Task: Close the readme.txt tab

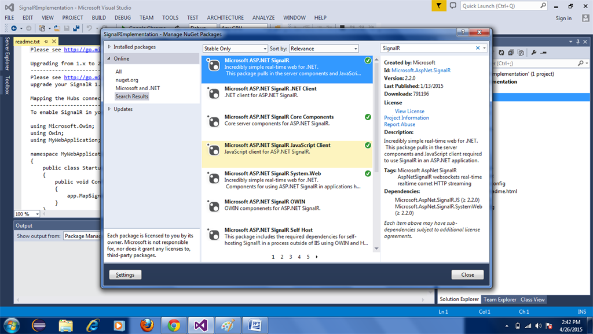Action: [x=54, y=42]
